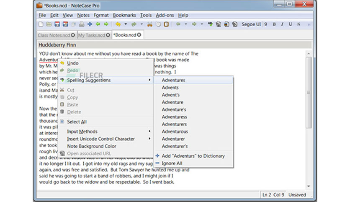Choose Undo in the context menu
The width and height of the screenshot is (350, 202).
(x=106, y=63)
